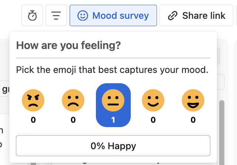Image resolution: width=237 pixels, height=165 pixels.
Task: Click the vertical scrollbar thumb at right
Action: tap(222, 132)
